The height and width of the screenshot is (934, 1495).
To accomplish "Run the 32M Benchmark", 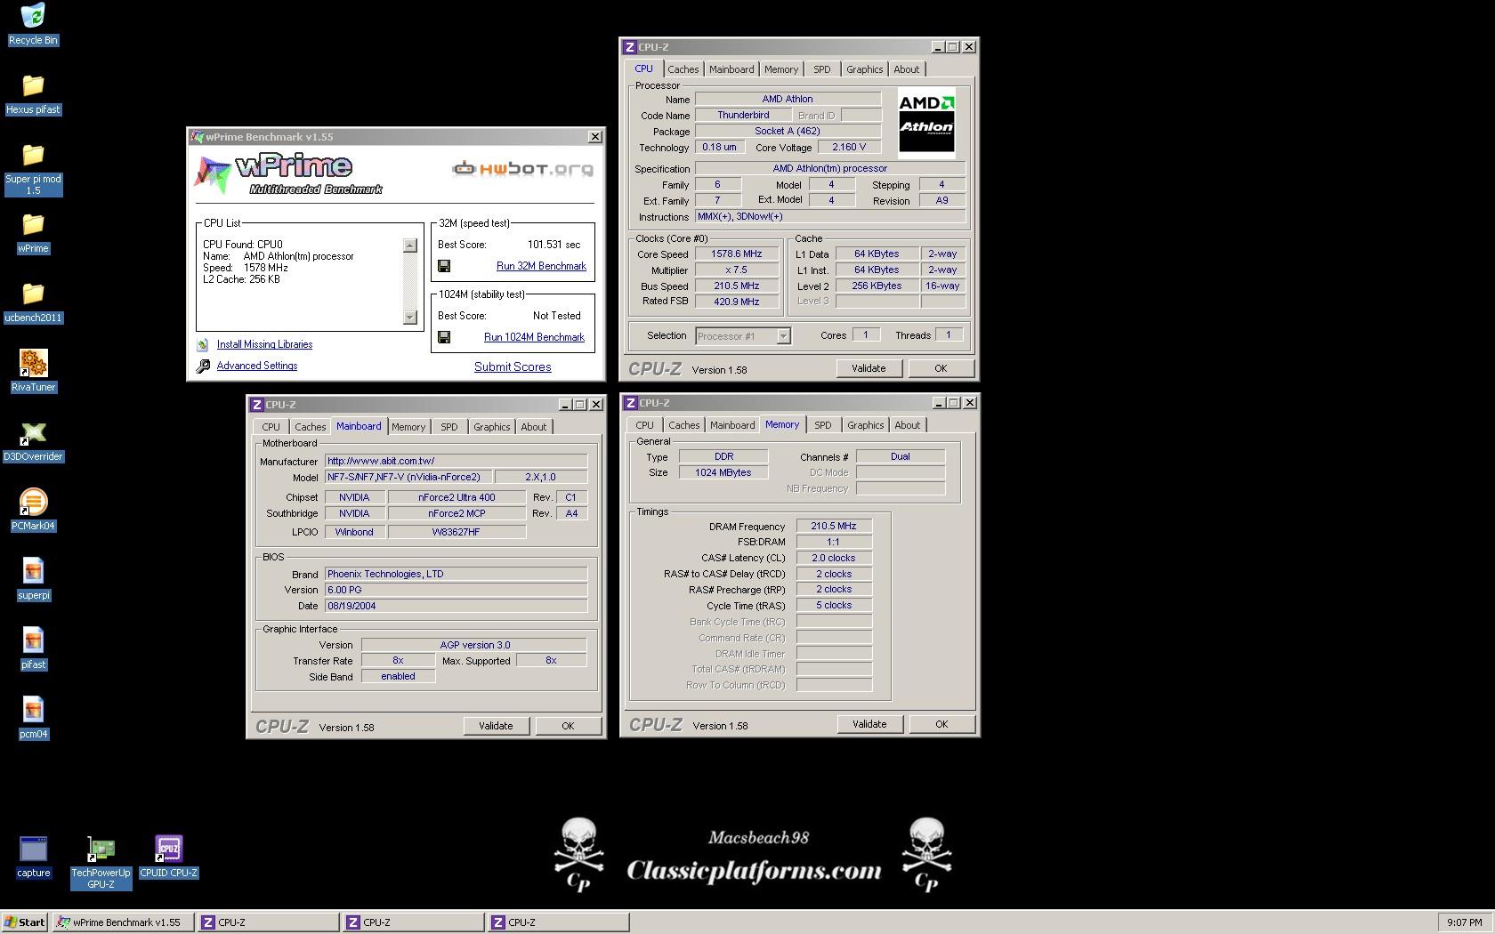I will click(x=541, y=266).
